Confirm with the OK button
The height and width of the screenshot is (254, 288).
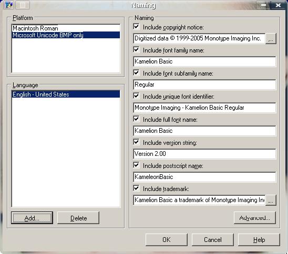167,240
